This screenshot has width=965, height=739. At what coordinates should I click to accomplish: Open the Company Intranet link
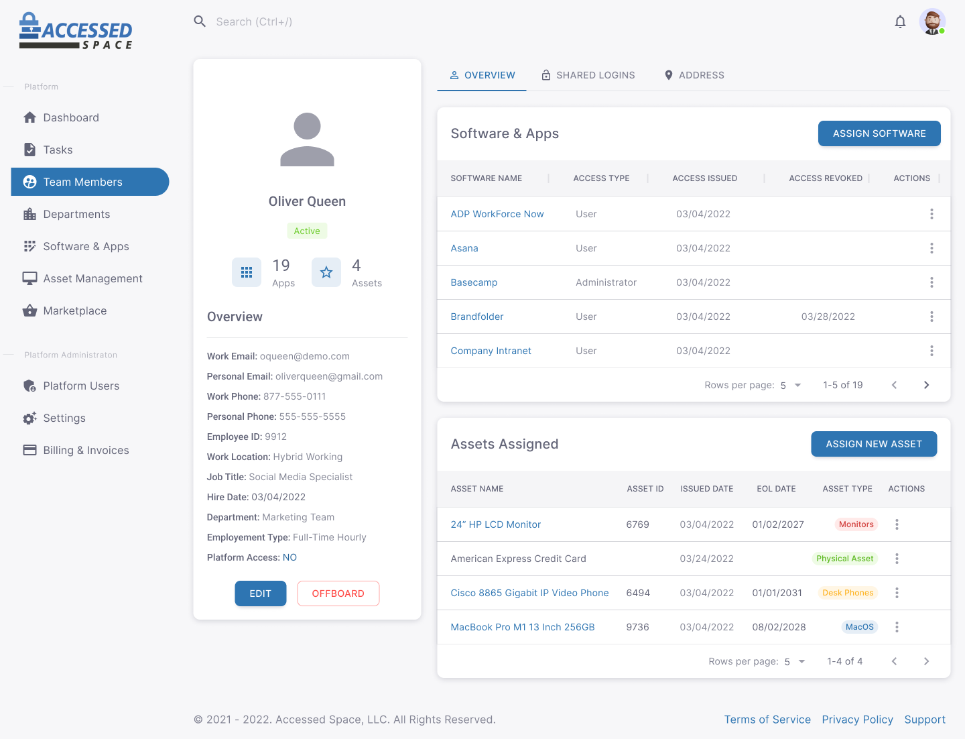point(491,351)
